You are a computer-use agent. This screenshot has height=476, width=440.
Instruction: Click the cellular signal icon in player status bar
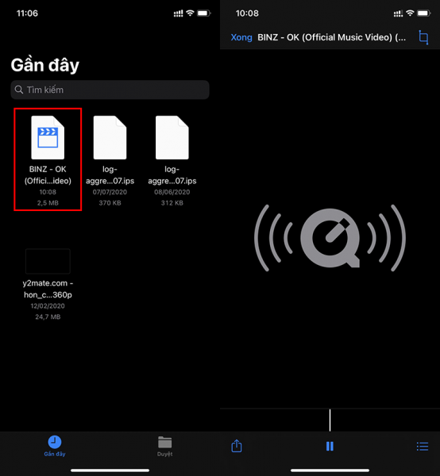pos(398,13)
